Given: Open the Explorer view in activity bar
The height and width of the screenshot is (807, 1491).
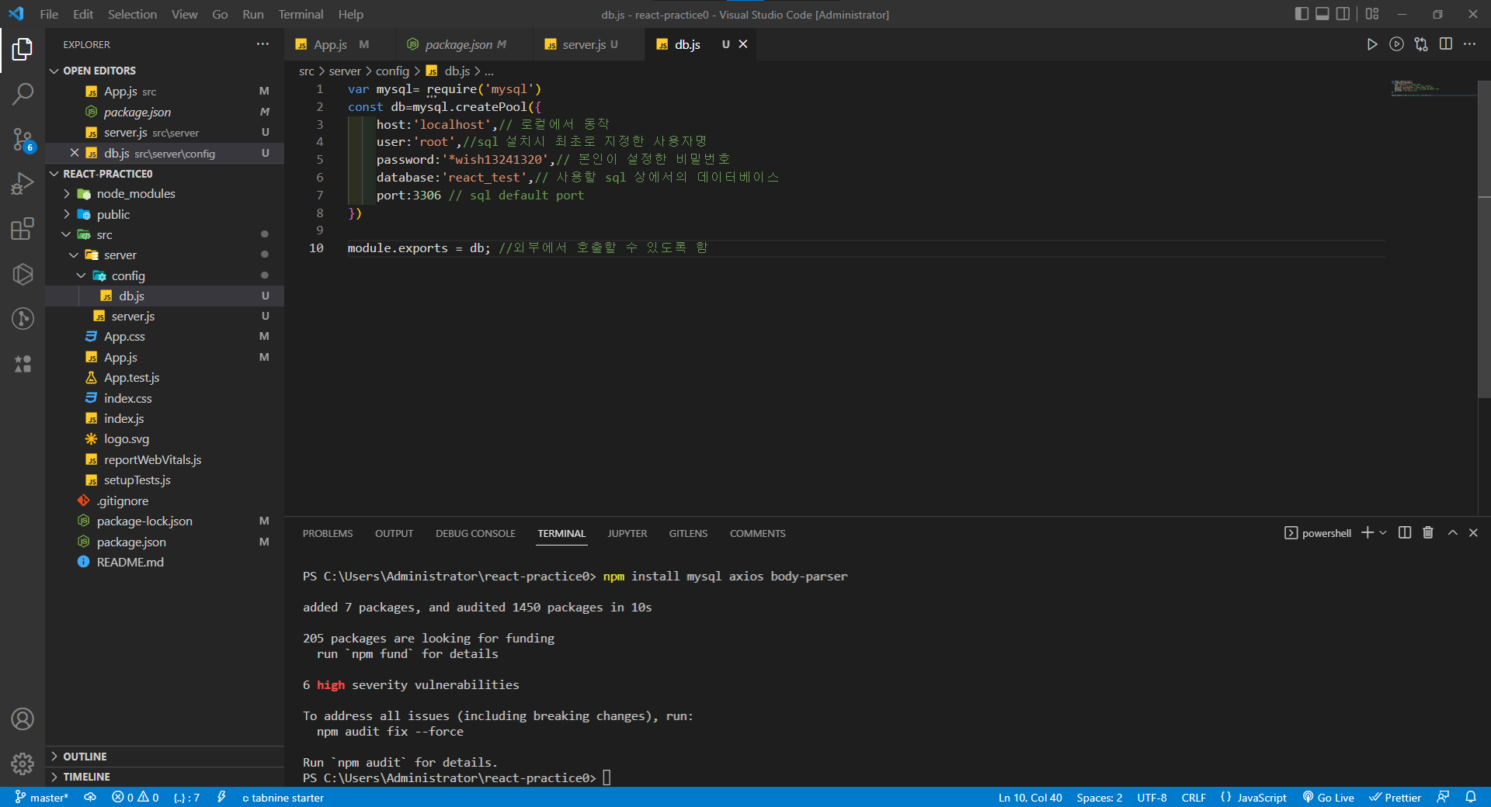Looking at the screenshot, I should pos(23,50).
